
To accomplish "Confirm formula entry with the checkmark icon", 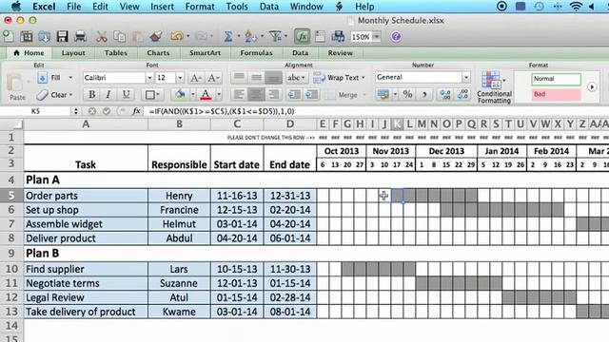I will tap(107, 111).
